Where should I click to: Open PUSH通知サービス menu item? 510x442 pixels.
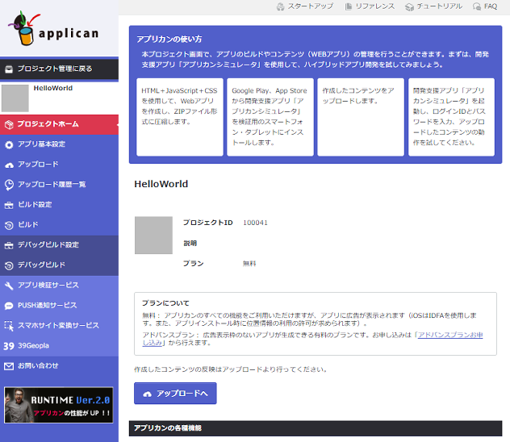(59, 306)
